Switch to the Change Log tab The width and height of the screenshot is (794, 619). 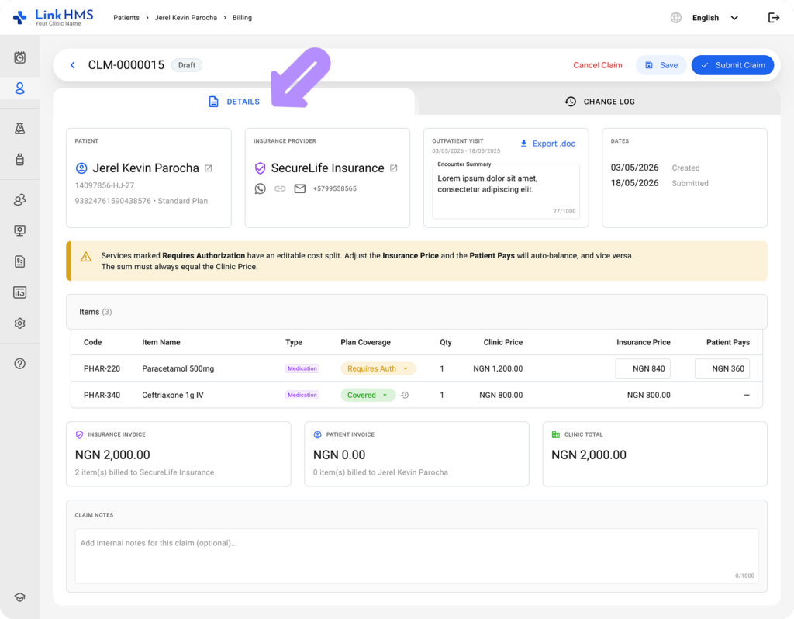coord(599,102)
